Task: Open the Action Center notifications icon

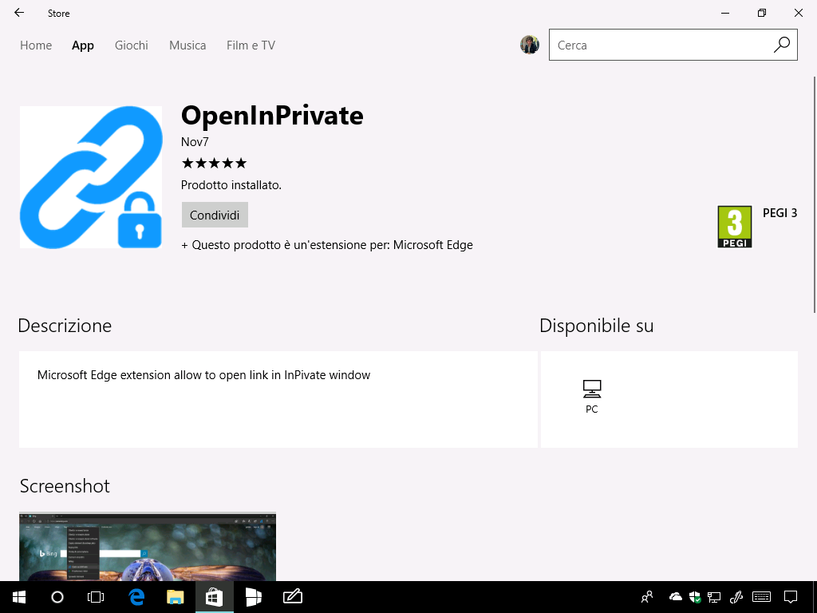Action: (791, 597)
